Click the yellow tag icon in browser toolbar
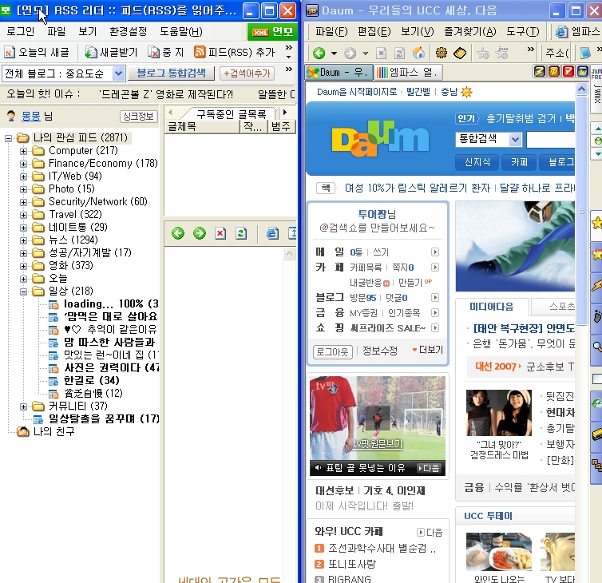Viewport: 602px width, 583px height. [460, 53]
